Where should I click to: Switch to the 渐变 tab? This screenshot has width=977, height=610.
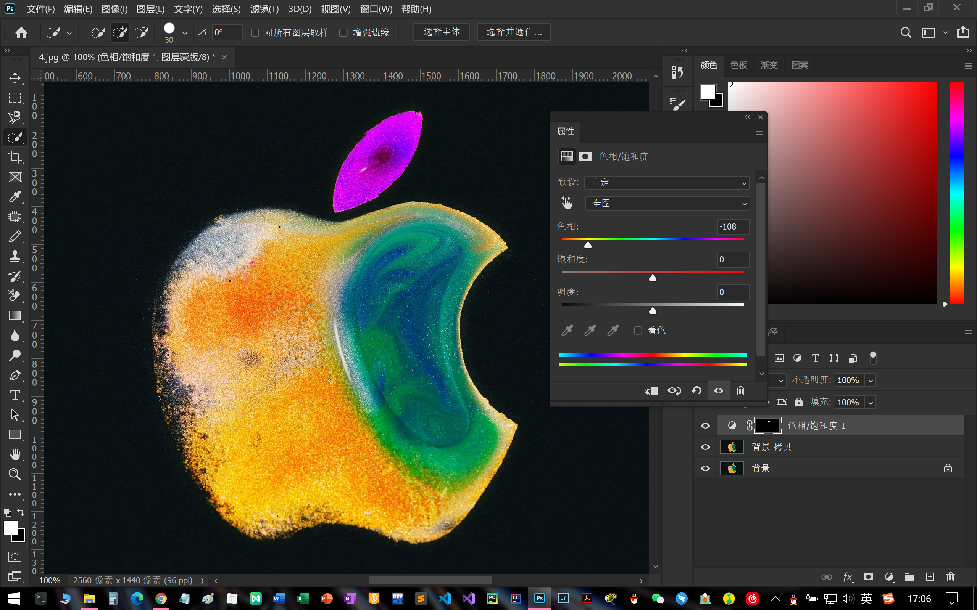pyautogui.click(x=769, y=65)
